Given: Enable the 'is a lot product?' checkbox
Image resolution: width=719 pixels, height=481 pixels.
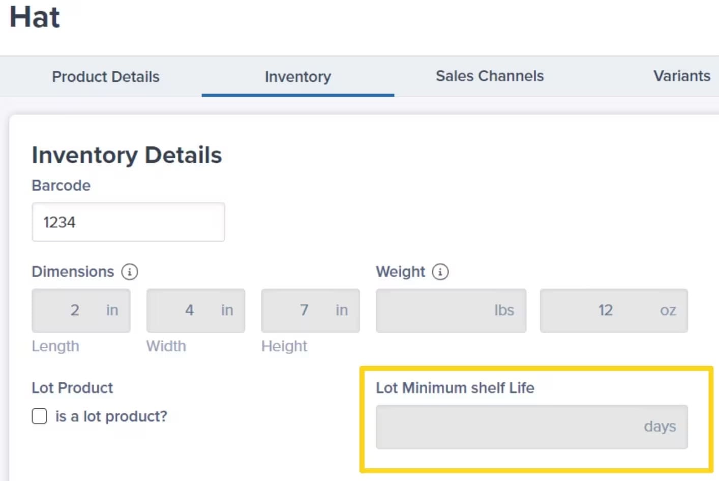Looking at the screenshot, I should pyautogui.click(x=39, y=416).
